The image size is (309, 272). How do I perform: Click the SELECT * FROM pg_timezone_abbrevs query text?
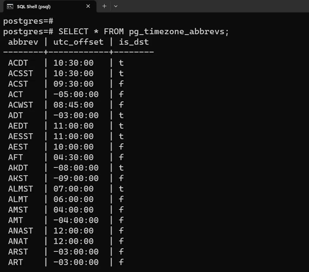(x=143, y=32)
